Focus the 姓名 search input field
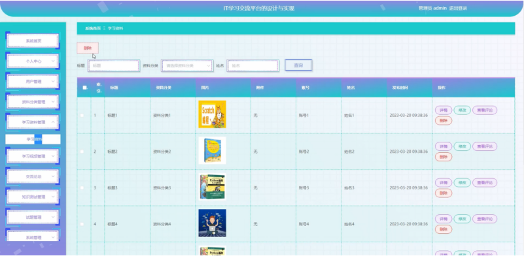Viewport: 524px width, 258px height. (253, 66)
